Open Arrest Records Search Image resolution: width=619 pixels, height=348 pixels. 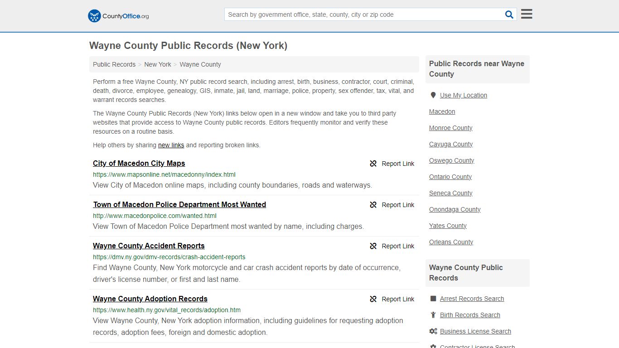(x=472, y=299)
